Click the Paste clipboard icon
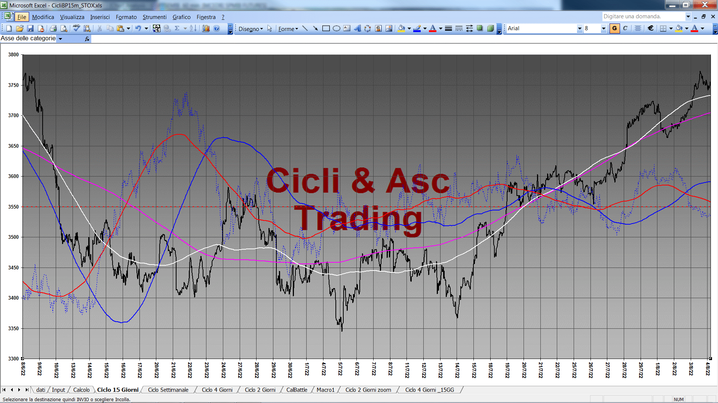 coord(120,28)
